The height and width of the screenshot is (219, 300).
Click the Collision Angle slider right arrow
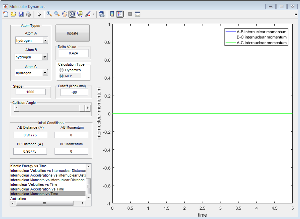[88, 108]
